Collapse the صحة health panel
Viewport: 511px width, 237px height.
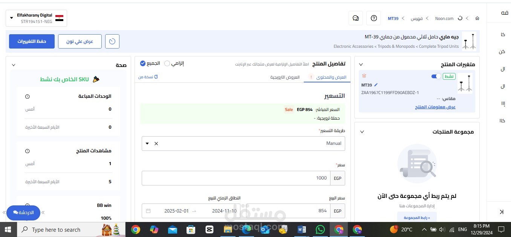coord(14,65)
